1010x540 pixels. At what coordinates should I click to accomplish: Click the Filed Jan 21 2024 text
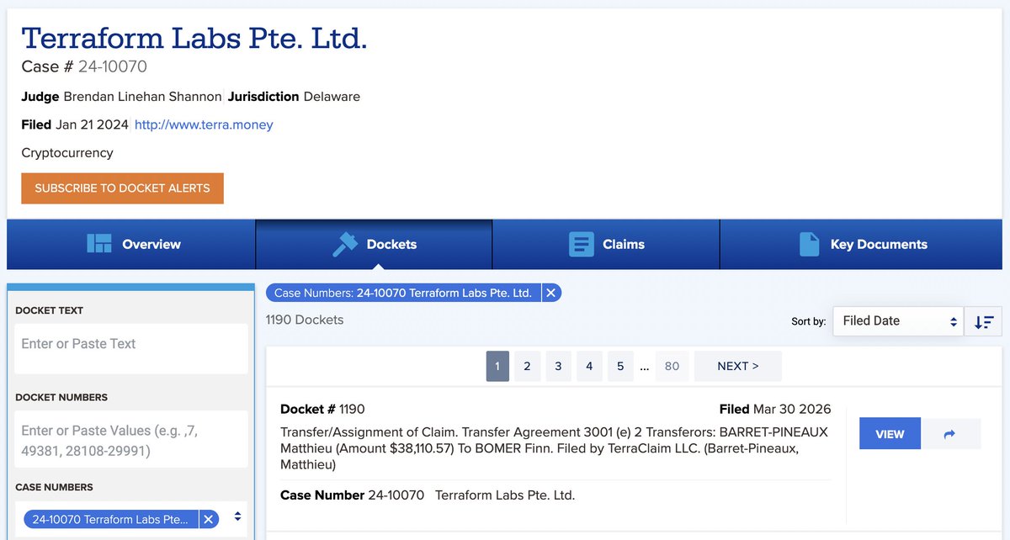coord(75,124)
